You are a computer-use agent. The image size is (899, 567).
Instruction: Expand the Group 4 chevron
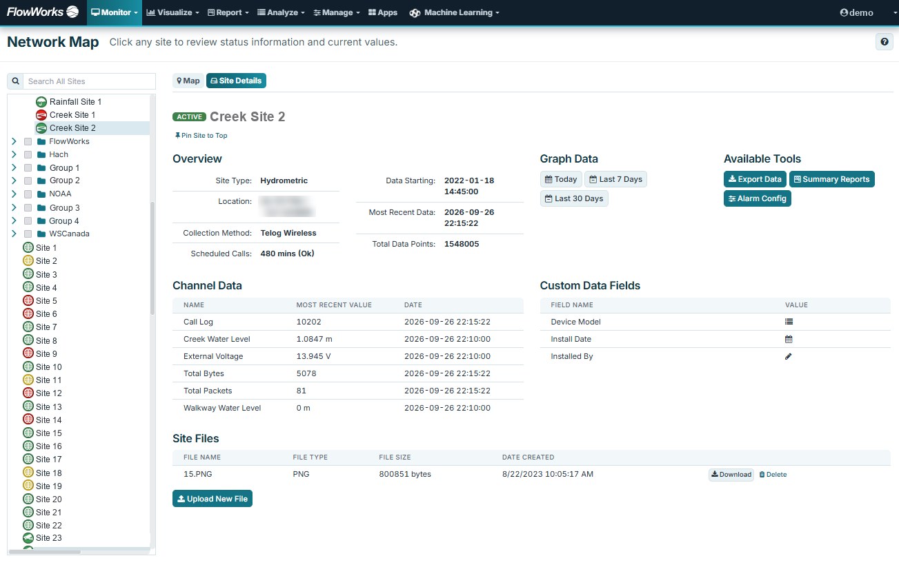click(14, 220)
